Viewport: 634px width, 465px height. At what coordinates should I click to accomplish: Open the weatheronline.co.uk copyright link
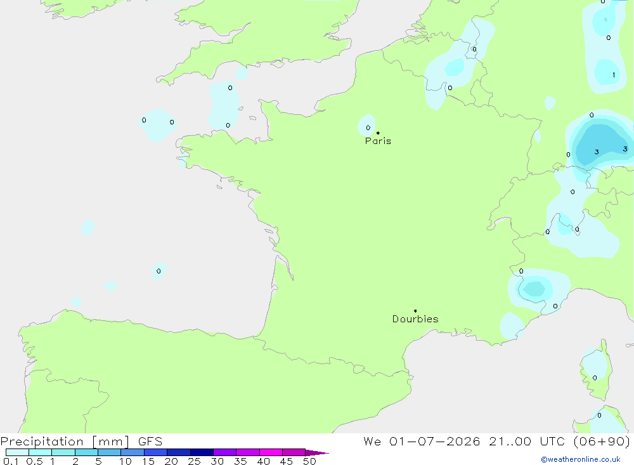coord(581,459)
